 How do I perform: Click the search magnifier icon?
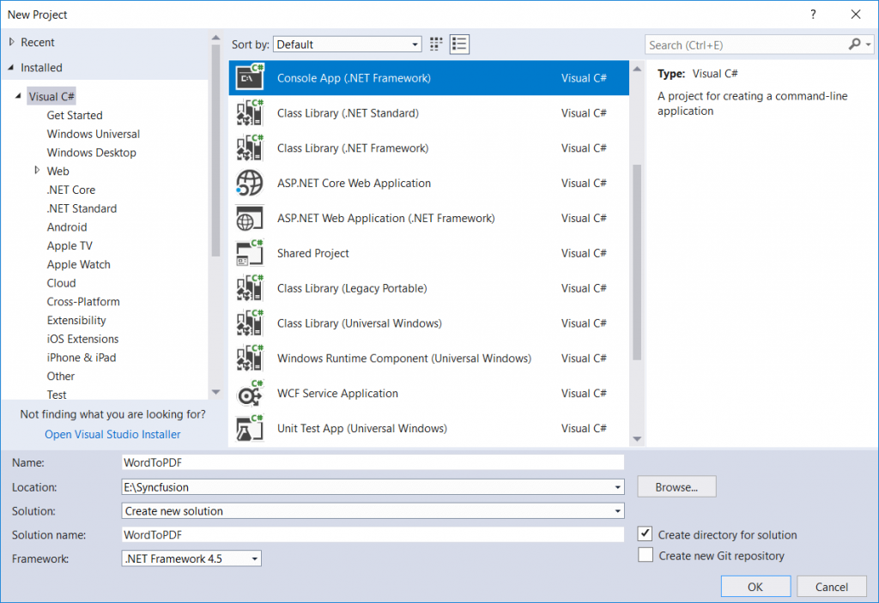click(857, 44)
